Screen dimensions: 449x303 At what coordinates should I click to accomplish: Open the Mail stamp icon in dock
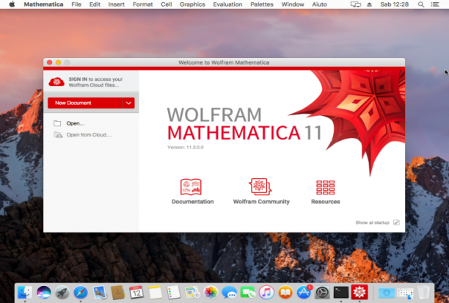click(x=99, y=293)
